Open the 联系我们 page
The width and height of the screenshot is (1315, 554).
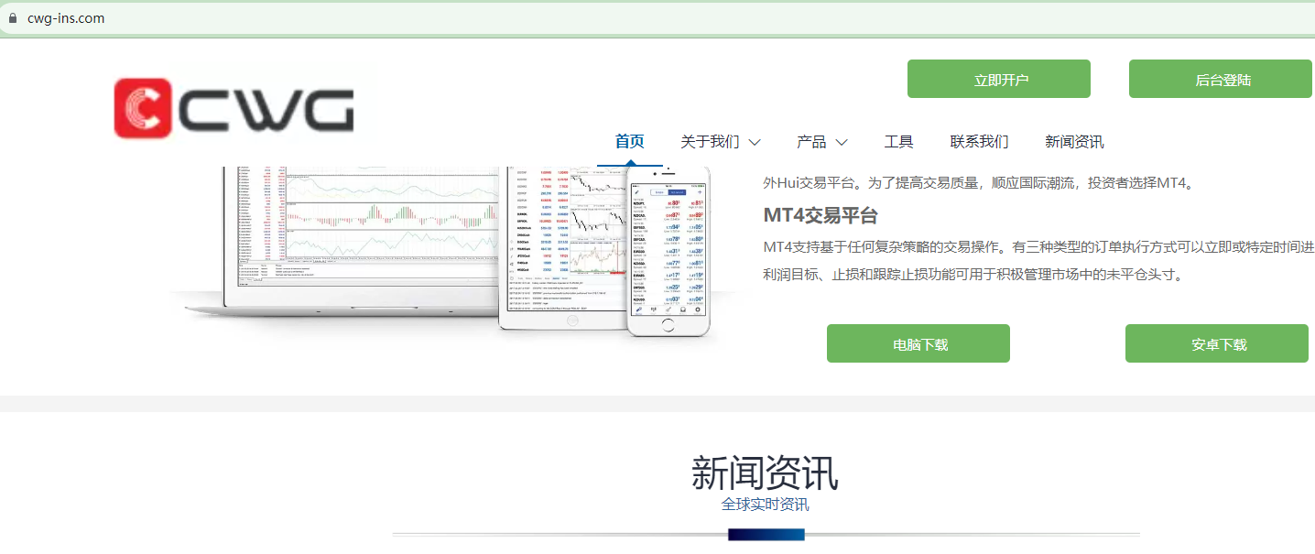coord(980,142)
